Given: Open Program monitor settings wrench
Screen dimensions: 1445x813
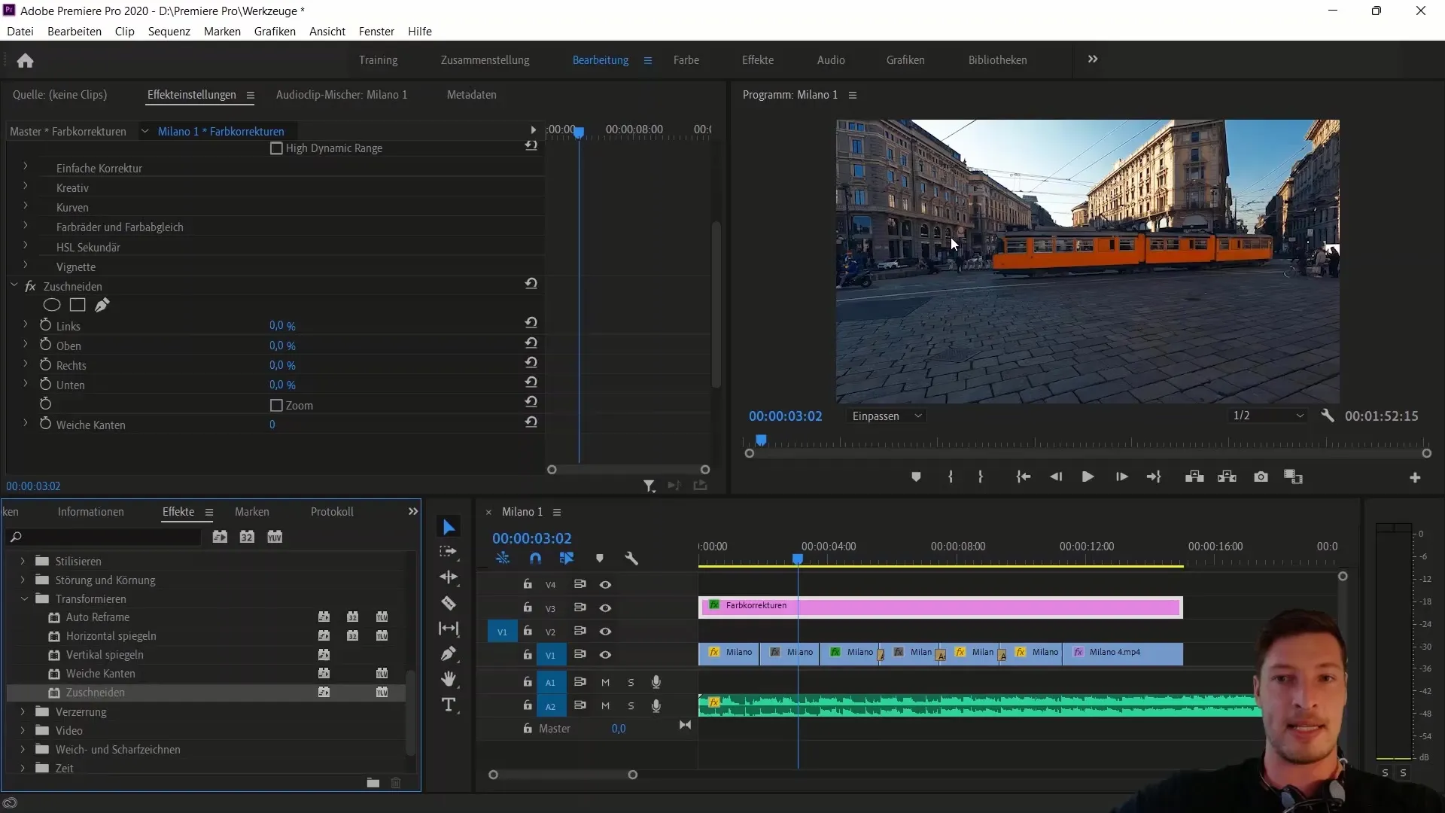Looking at the screenshot, I should click(1328, 416).
